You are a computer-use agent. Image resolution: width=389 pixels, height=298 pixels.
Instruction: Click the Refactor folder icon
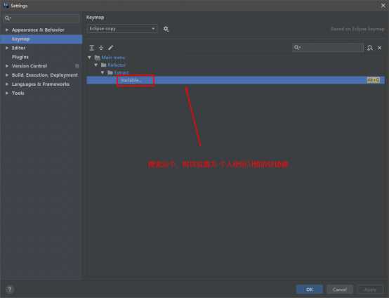pyautogui.click(x=104, y=65)
